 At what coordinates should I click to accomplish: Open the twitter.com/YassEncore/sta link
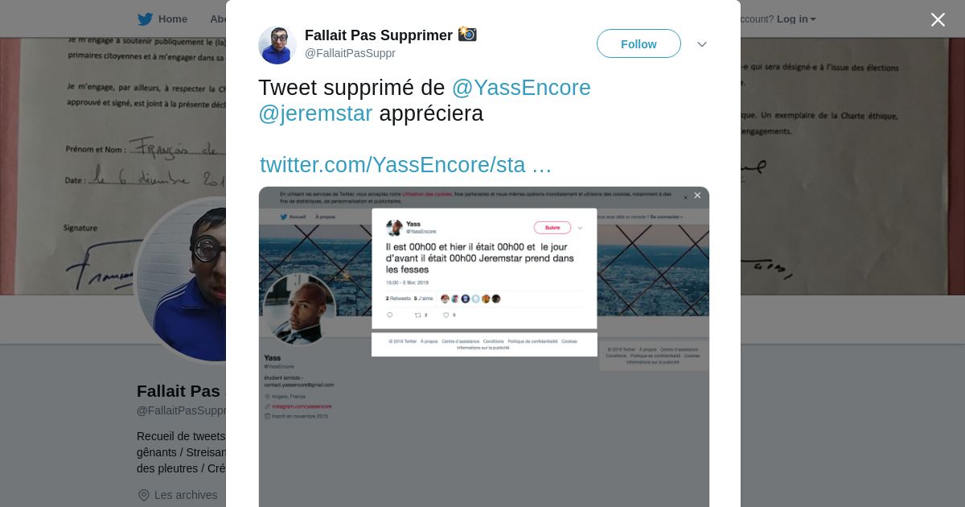click(405, 164)
